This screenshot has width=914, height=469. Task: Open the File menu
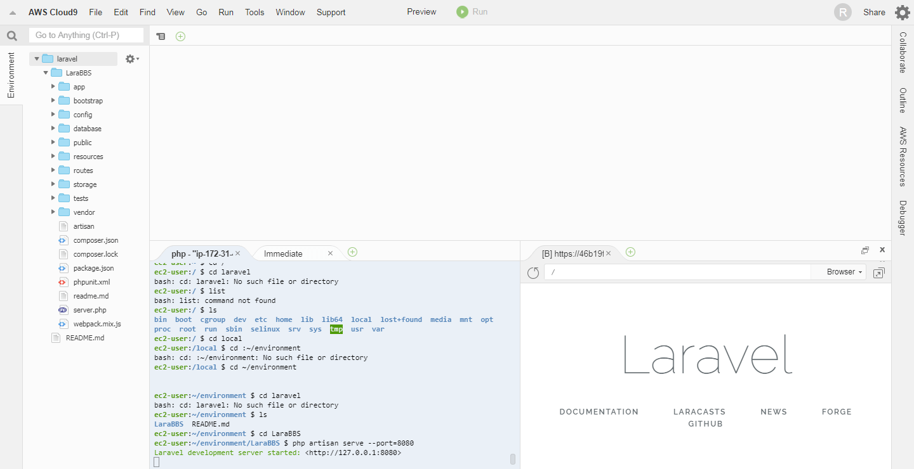(95, 12)
